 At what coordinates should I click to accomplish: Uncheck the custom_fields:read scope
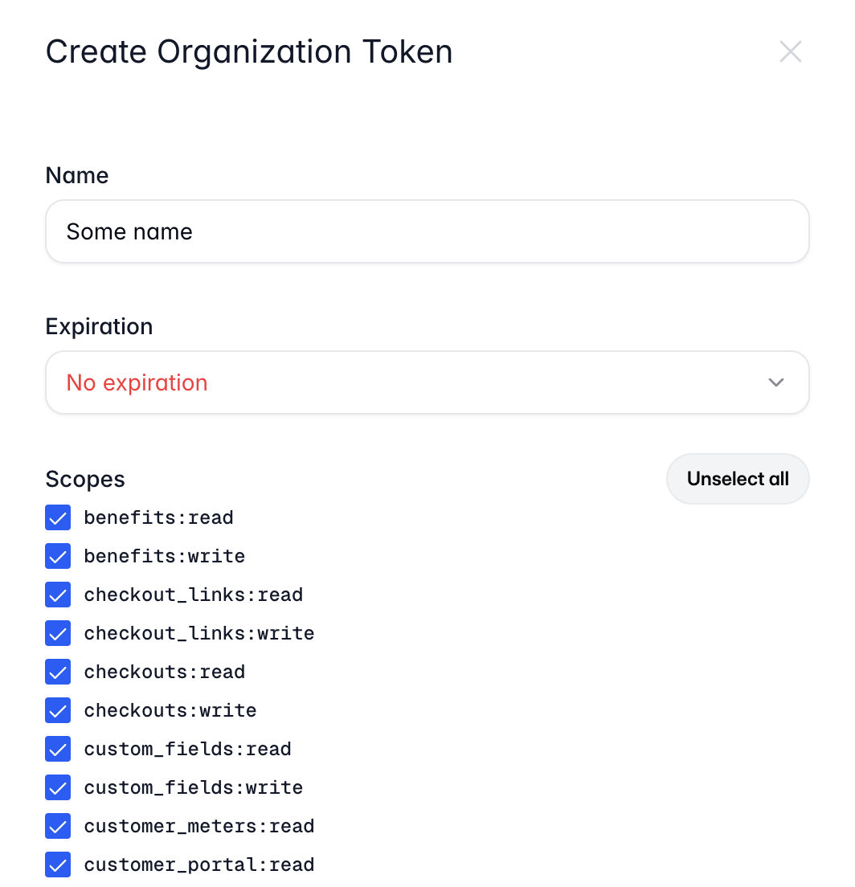tap(58, 749)
